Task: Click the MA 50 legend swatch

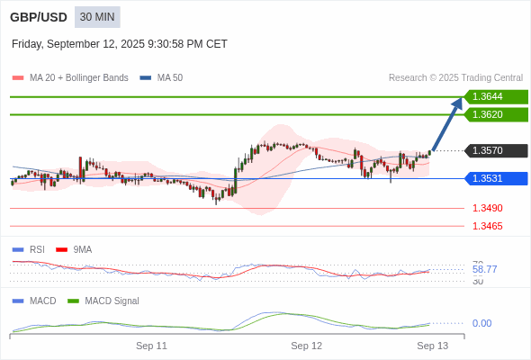Action: pyautogui.click(x=146, y=78)
